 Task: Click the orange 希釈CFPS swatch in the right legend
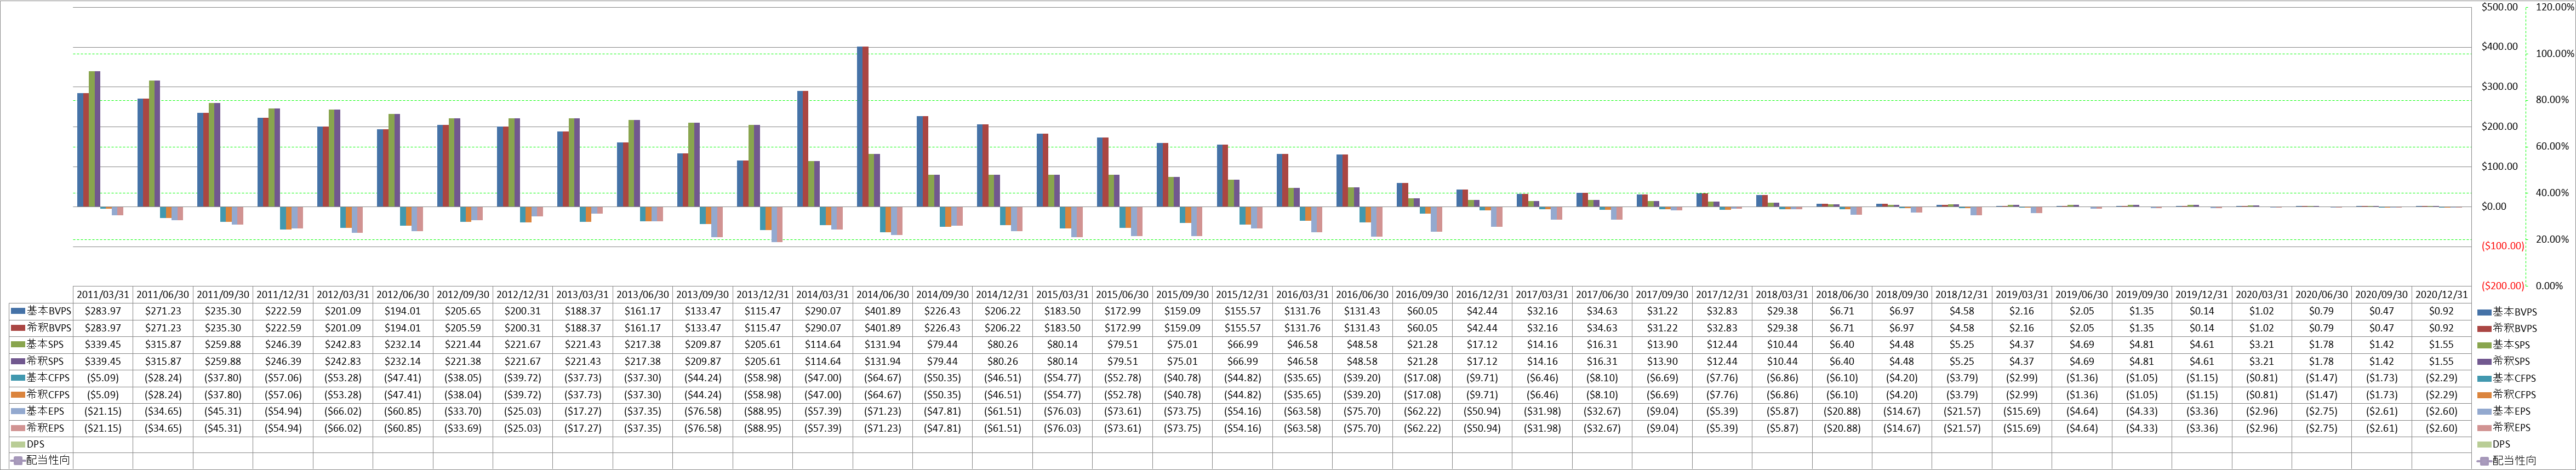(x=2484, y=394)
